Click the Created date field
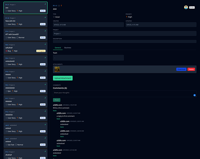The height and width of the screenshot is (159, 200). click(88, 25)
